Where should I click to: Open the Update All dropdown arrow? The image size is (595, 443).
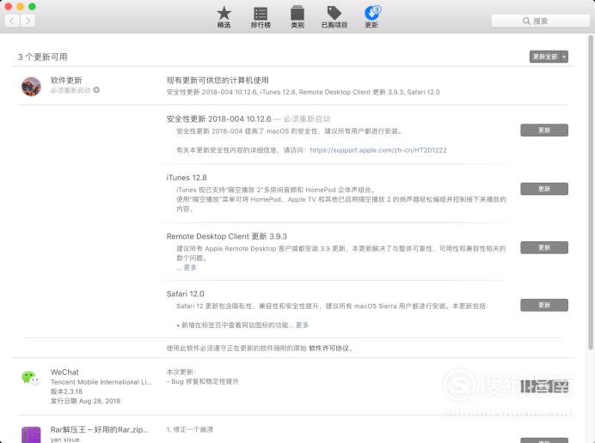tap(564, 57)
